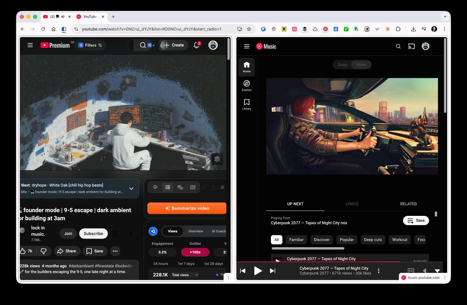Image resolution: width=467 pixels, height=305 pixels.
Task: Click the #darkambient hashtag link
Action: coord(81,266)
